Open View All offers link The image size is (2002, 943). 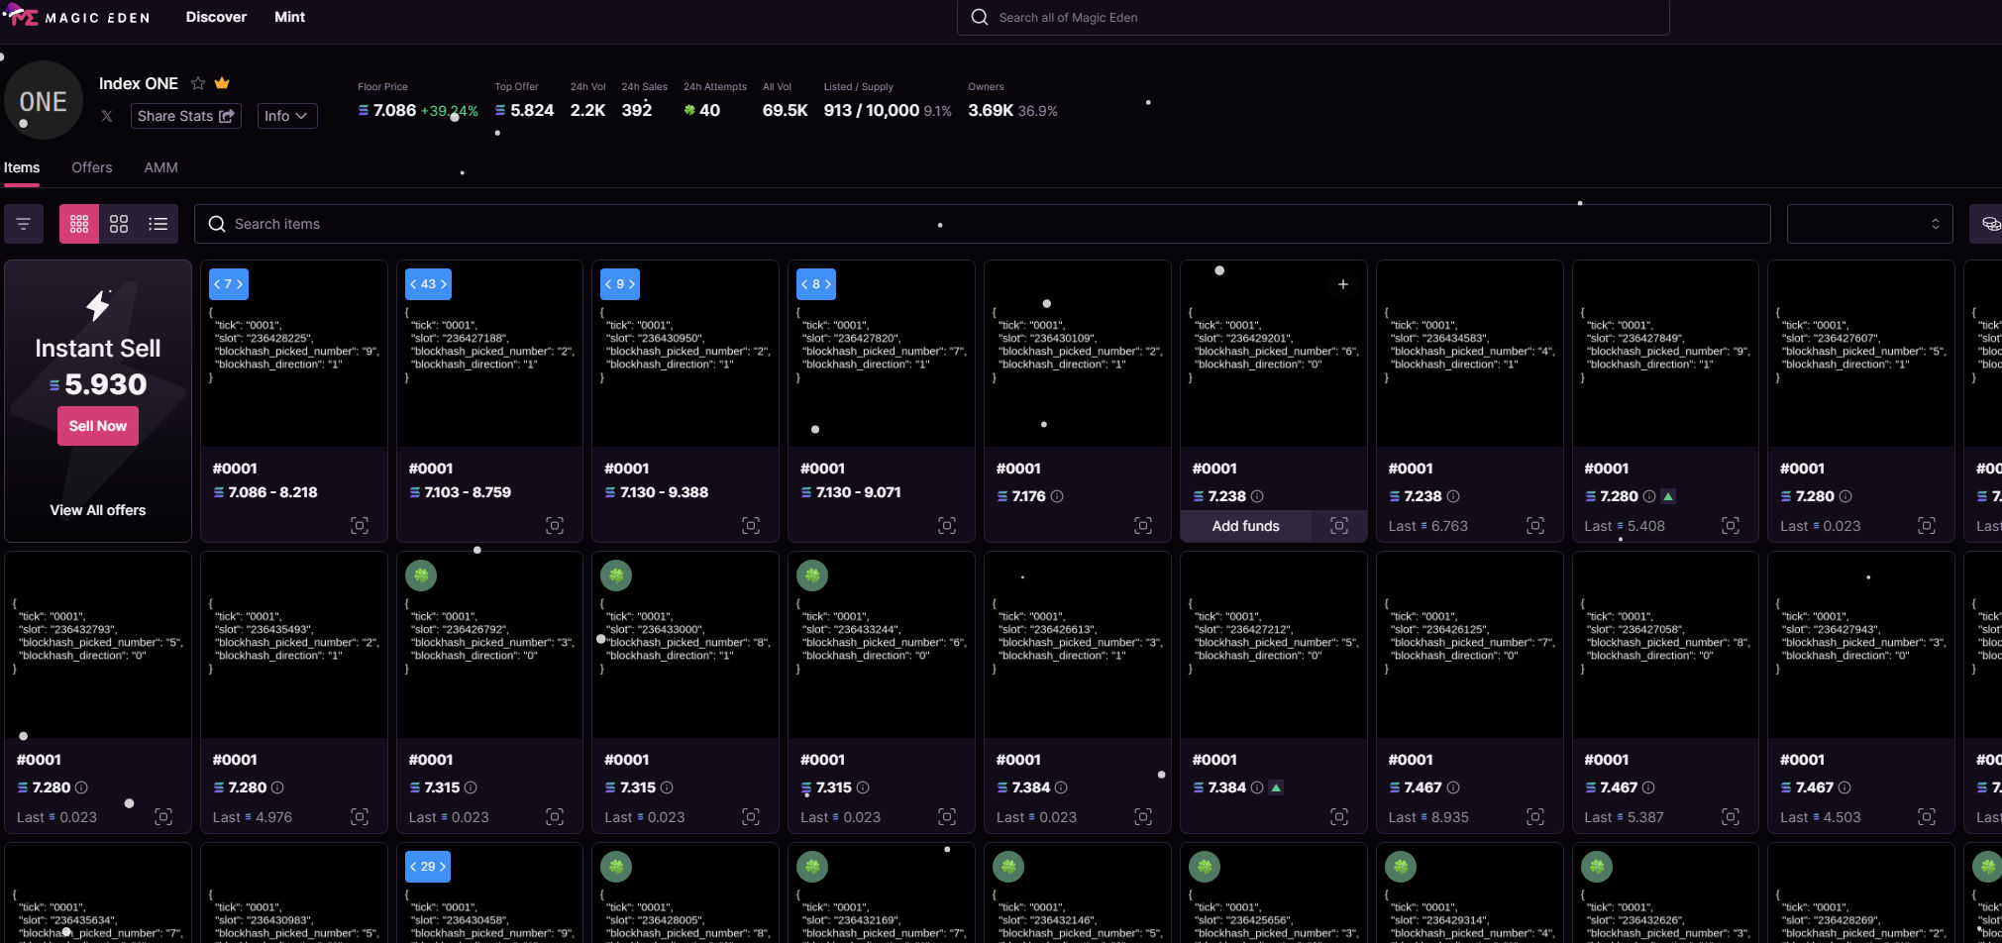tap(98, 510)
